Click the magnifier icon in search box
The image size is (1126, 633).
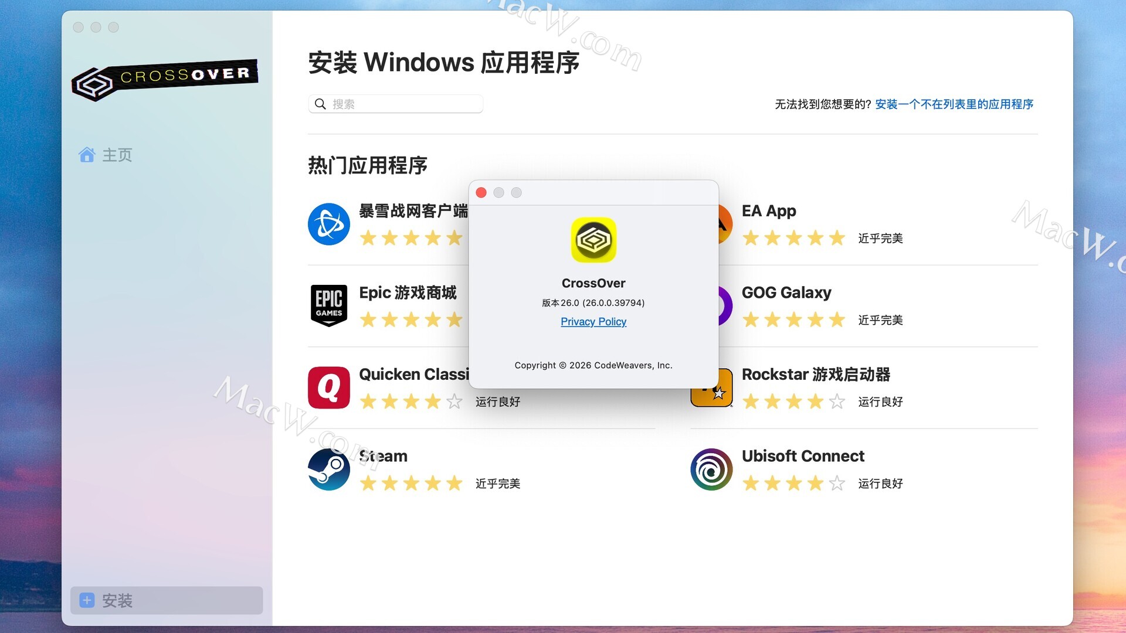pyautogui.click(x=320, y=104)
